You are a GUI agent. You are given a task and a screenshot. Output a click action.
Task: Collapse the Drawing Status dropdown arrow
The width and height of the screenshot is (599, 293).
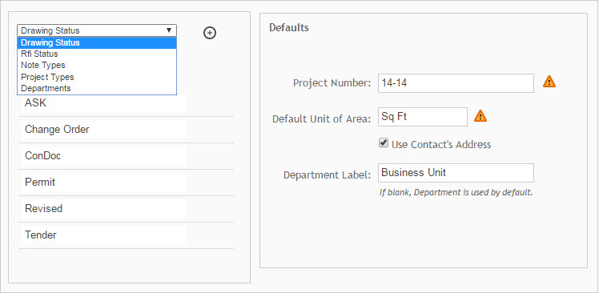click(169, 30)
